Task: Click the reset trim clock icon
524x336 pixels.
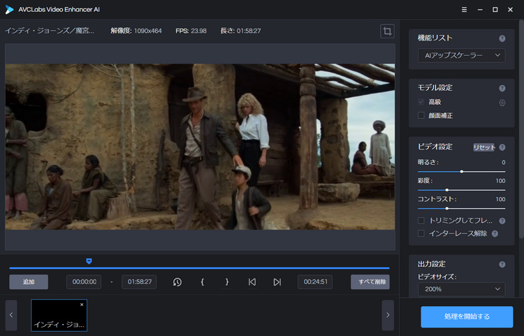Action: tap(177, 282)
